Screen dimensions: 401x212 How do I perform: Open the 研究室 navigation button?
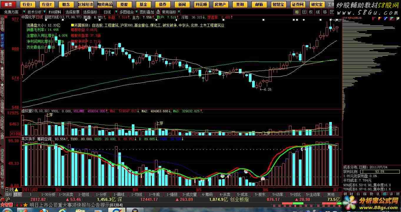point(317,4)
